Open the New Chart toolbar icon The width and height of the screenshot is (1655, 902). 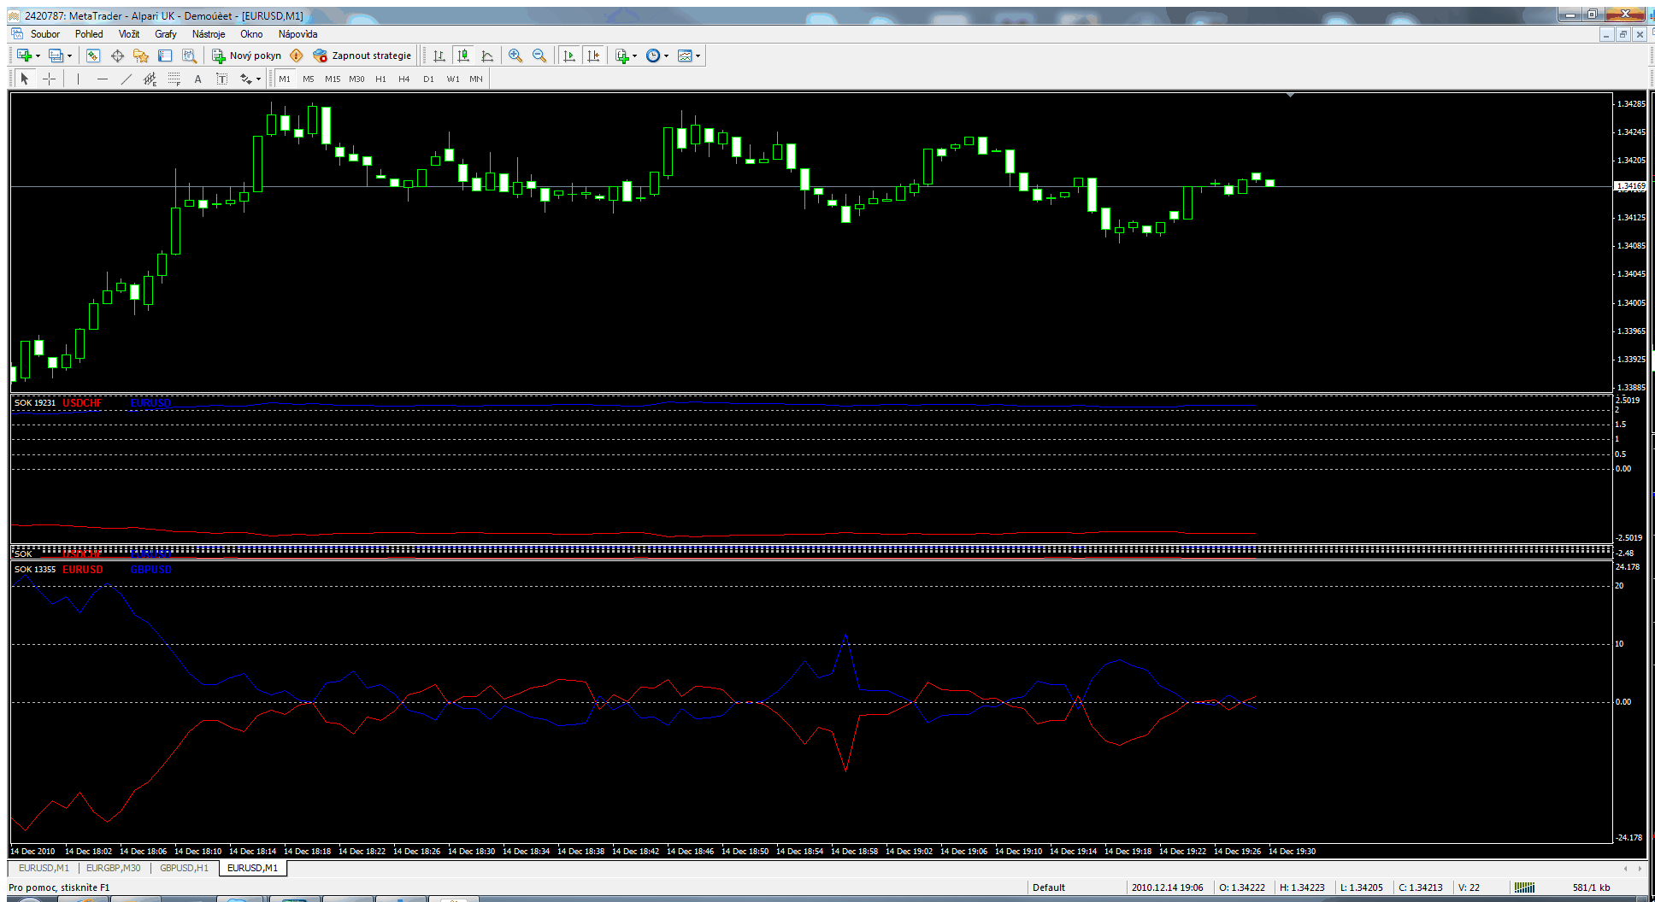(24, 56)
